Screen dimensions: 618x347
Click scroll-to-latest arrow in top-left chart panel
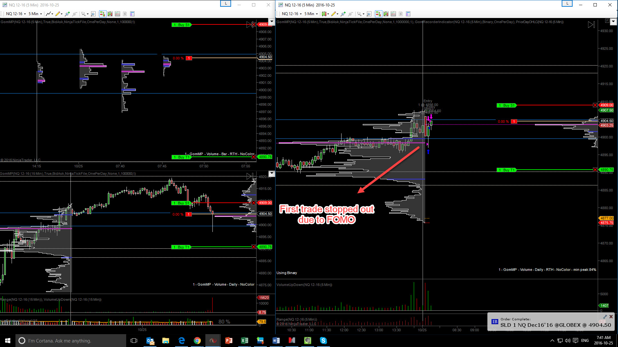pos(249,24)
